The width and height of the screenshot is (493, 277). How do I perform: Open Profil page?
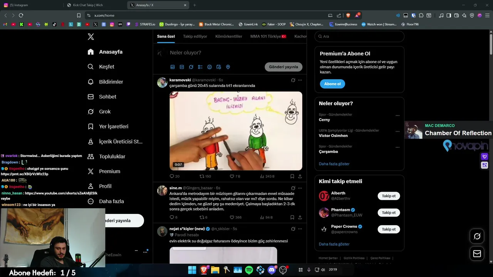pyautogui.click(x=99, y=186)
